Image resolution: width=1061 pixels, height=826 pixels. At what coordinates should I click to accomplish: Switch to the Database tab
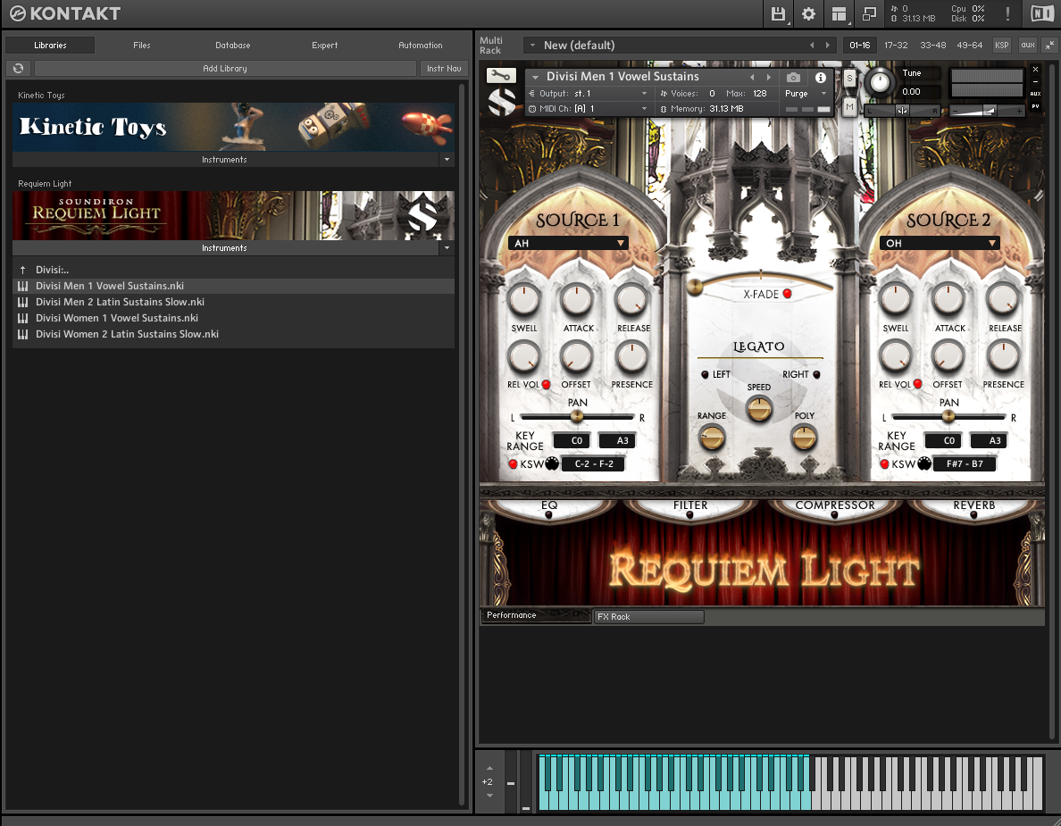point(233,46)
